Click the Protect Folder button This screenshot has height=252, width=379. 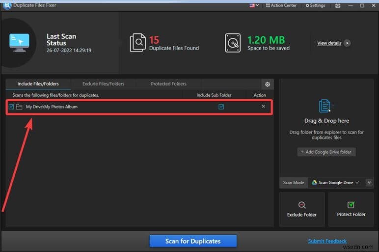[351, 209]
